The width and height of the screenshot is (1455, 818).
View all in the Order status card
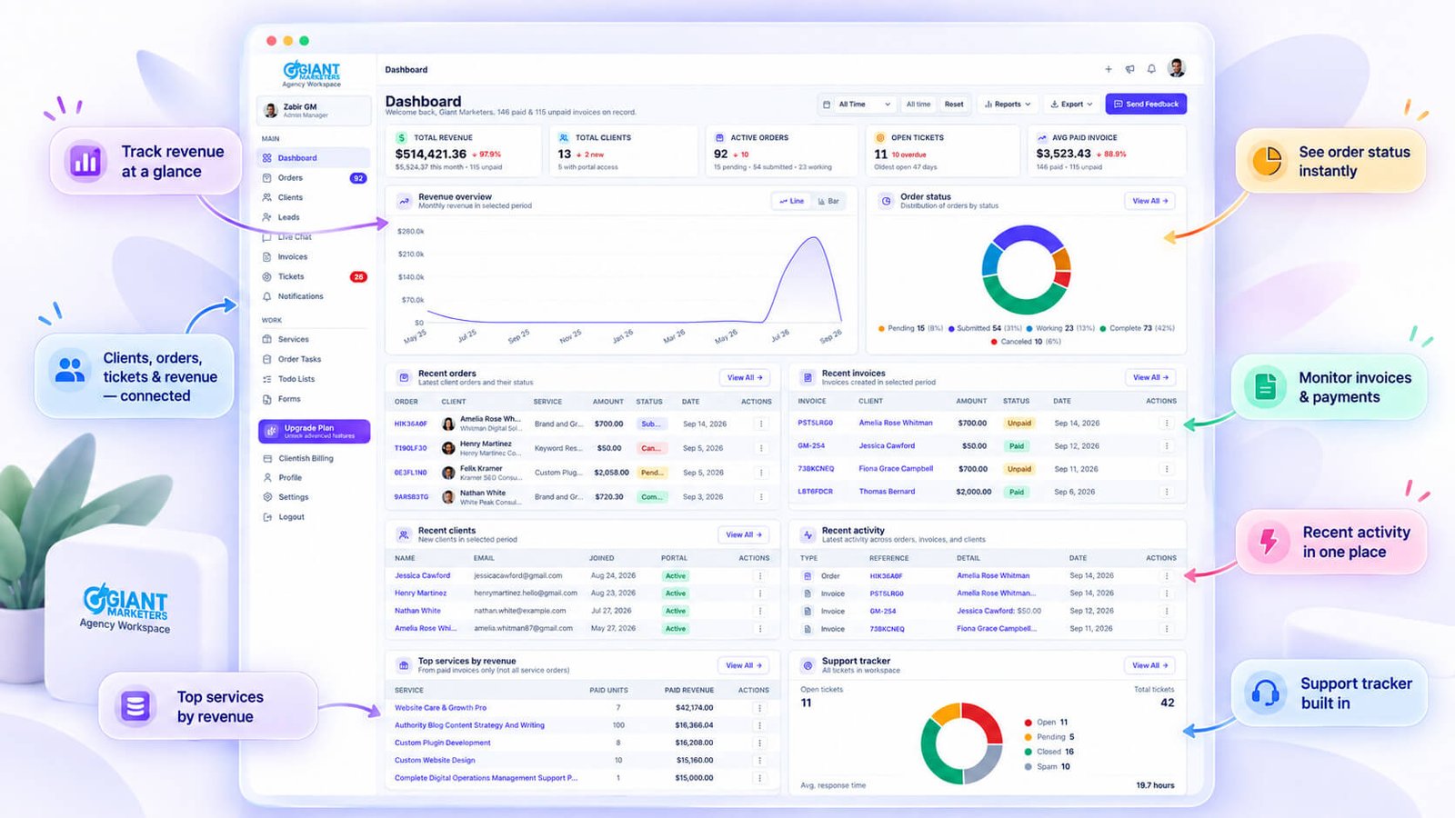coord(1150,201)
